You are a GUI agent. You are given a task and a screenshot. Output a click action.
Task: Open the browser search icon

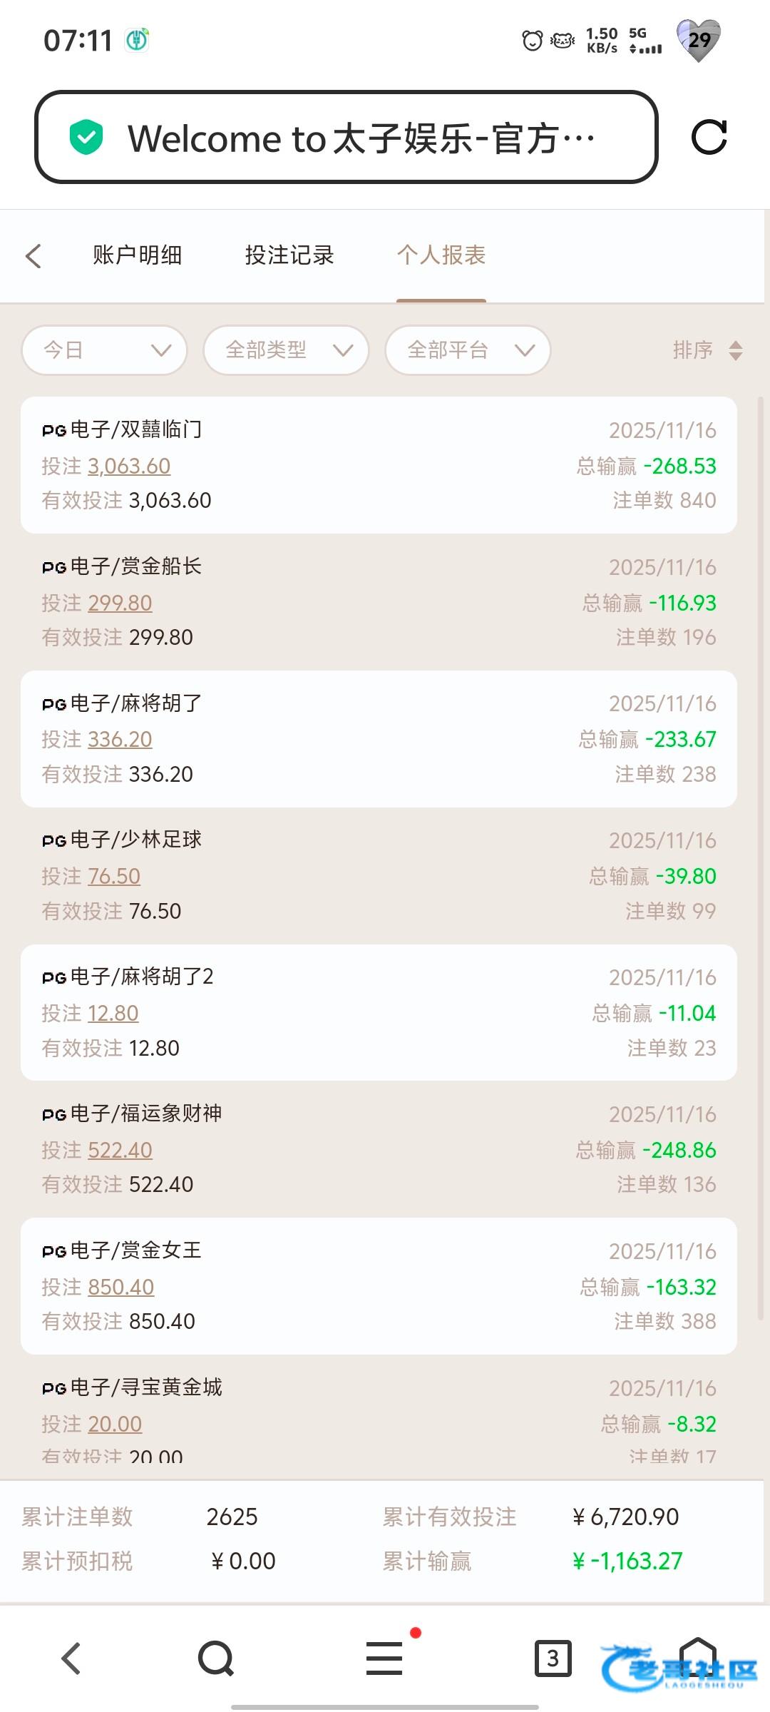point(216,1658)
